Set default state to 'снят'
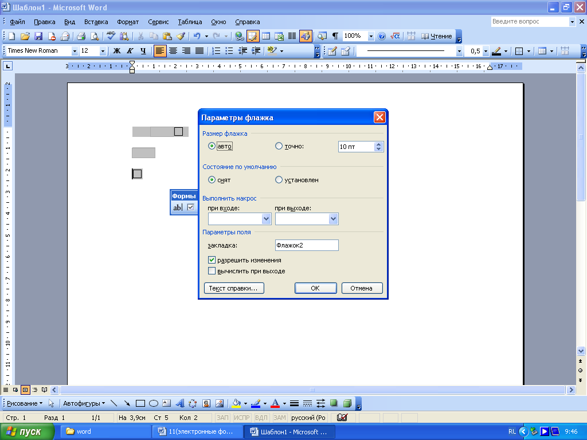 212,180
